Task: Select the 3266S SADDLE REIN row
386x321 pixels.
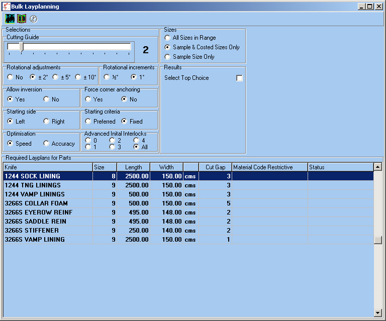Action: point(188,222)
